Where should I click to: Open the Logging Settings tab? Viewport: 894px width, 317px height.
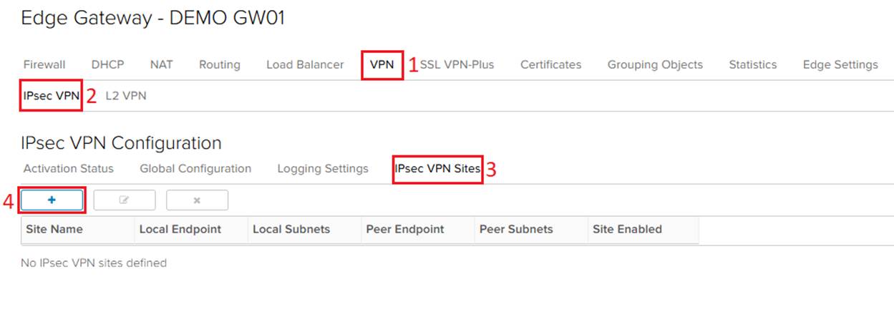click(x=323, y=169)
